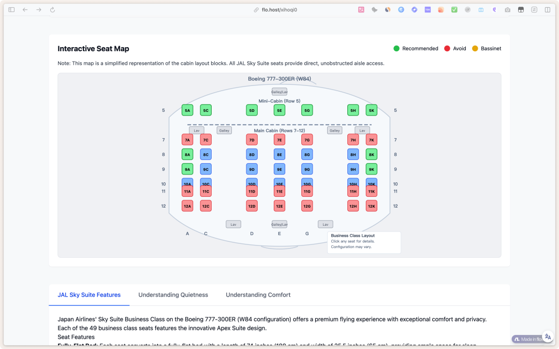
Task: Select recommended seat 5A
Action: click(187, 110)
